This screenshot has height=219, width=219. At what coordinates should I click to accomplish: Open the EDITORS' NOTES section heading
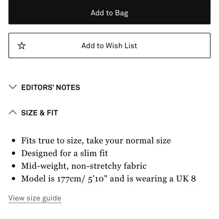pos(51,88)
